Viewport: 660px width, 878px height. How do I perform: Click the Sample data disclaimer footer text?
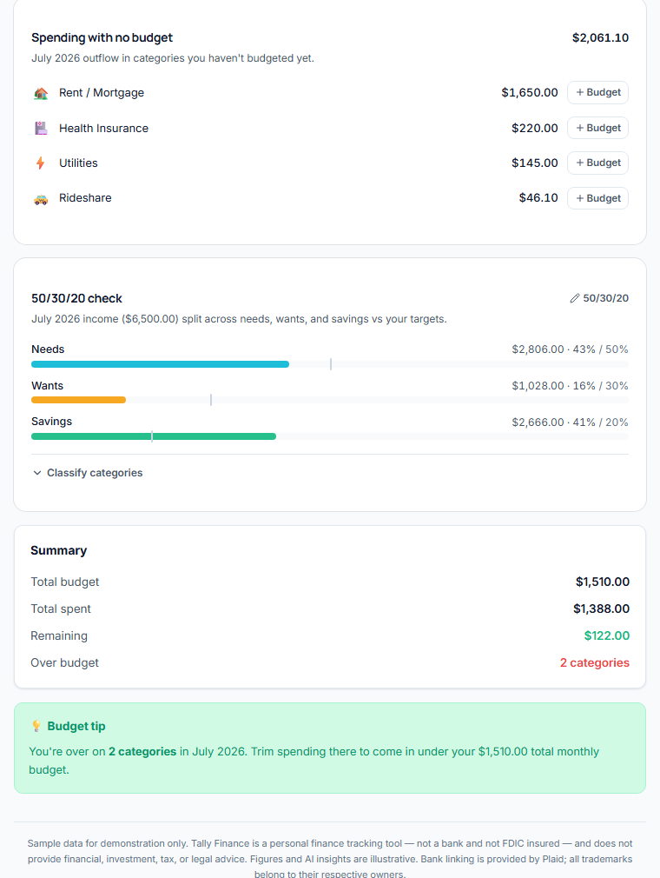(x=330, y=858)
